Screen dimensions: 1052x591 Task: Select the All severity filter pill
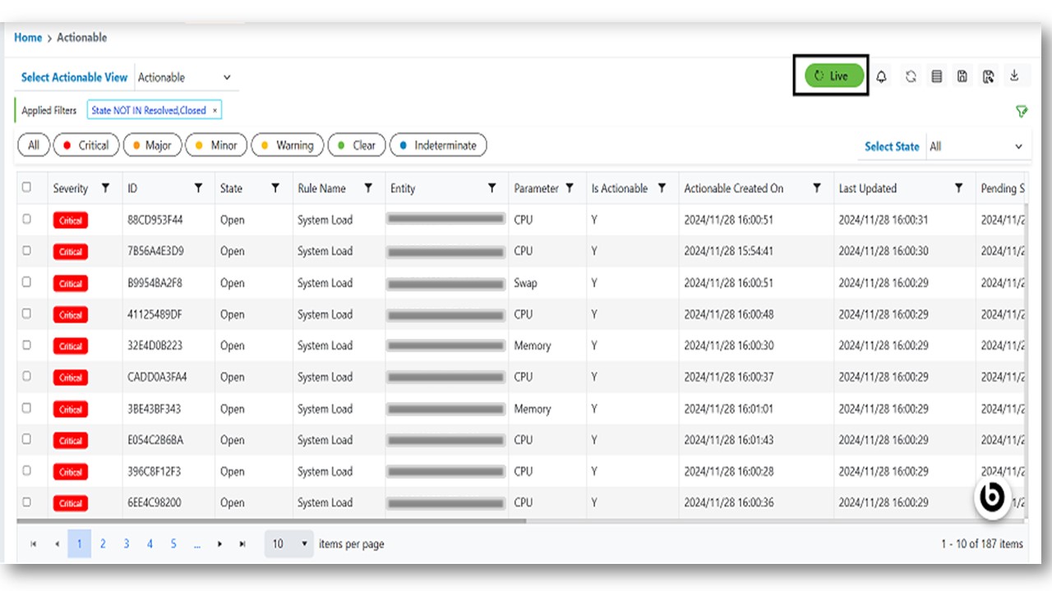[33, 145]
